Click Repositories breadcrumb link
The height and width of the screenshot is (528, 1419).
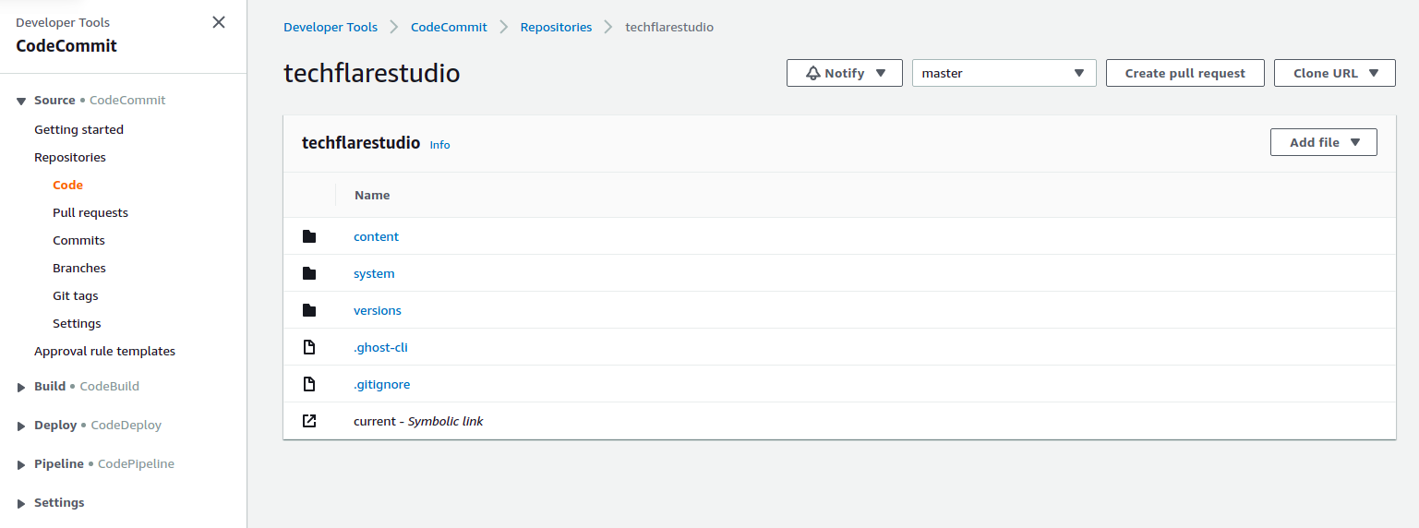click(x=556, y=27)
